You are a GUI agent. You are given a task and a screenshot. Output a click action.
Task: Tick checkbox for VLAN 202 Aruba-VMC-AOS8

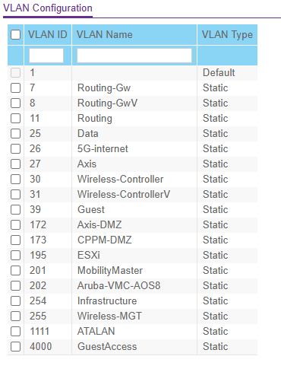(15, 286)
